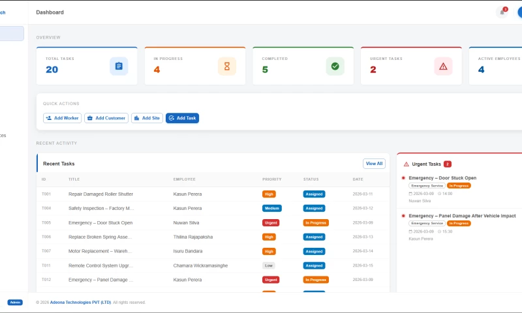522x313 pixels.
Task: Click the EMPLOYEE column header
Action: [185, 179]
